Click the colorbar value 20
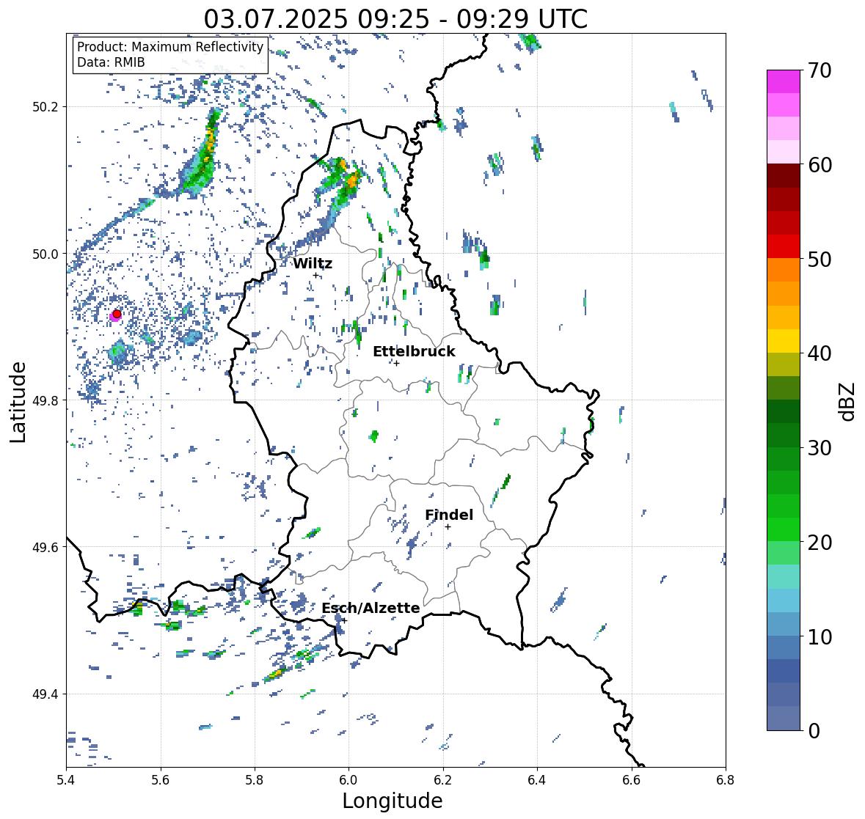The image size is (865, 819). [820, 543]
